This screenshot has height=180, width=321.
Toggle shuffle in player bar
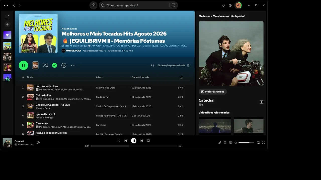point(119,141)
